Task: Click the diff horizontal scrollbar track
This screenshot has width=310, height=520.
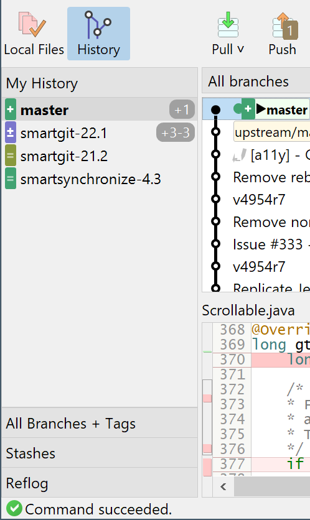Action: click(272, 486)
